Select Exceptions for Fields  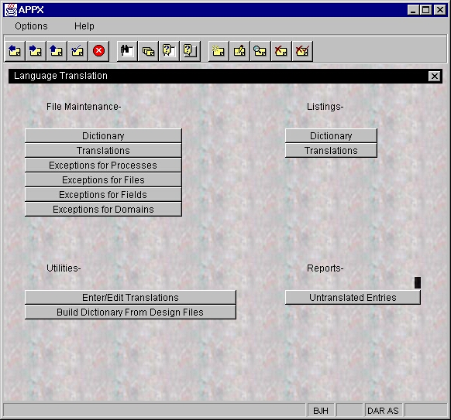(x=103, y=195)
